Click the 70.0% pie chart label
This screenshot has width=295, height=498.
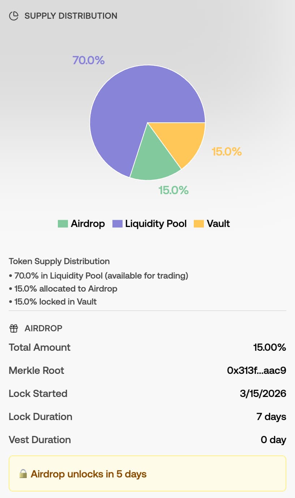click(x=89, y=60)
